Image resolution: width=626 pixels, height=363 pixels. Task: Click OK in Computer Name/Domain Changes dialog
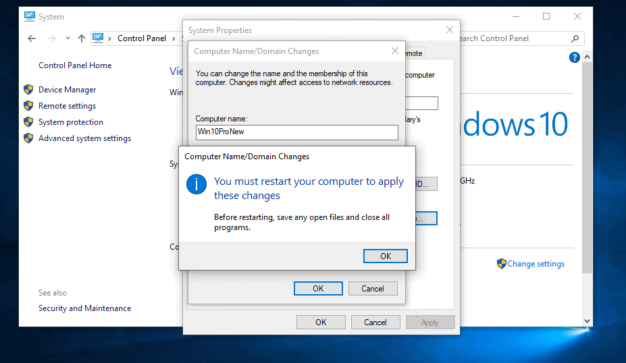[318, 288]
